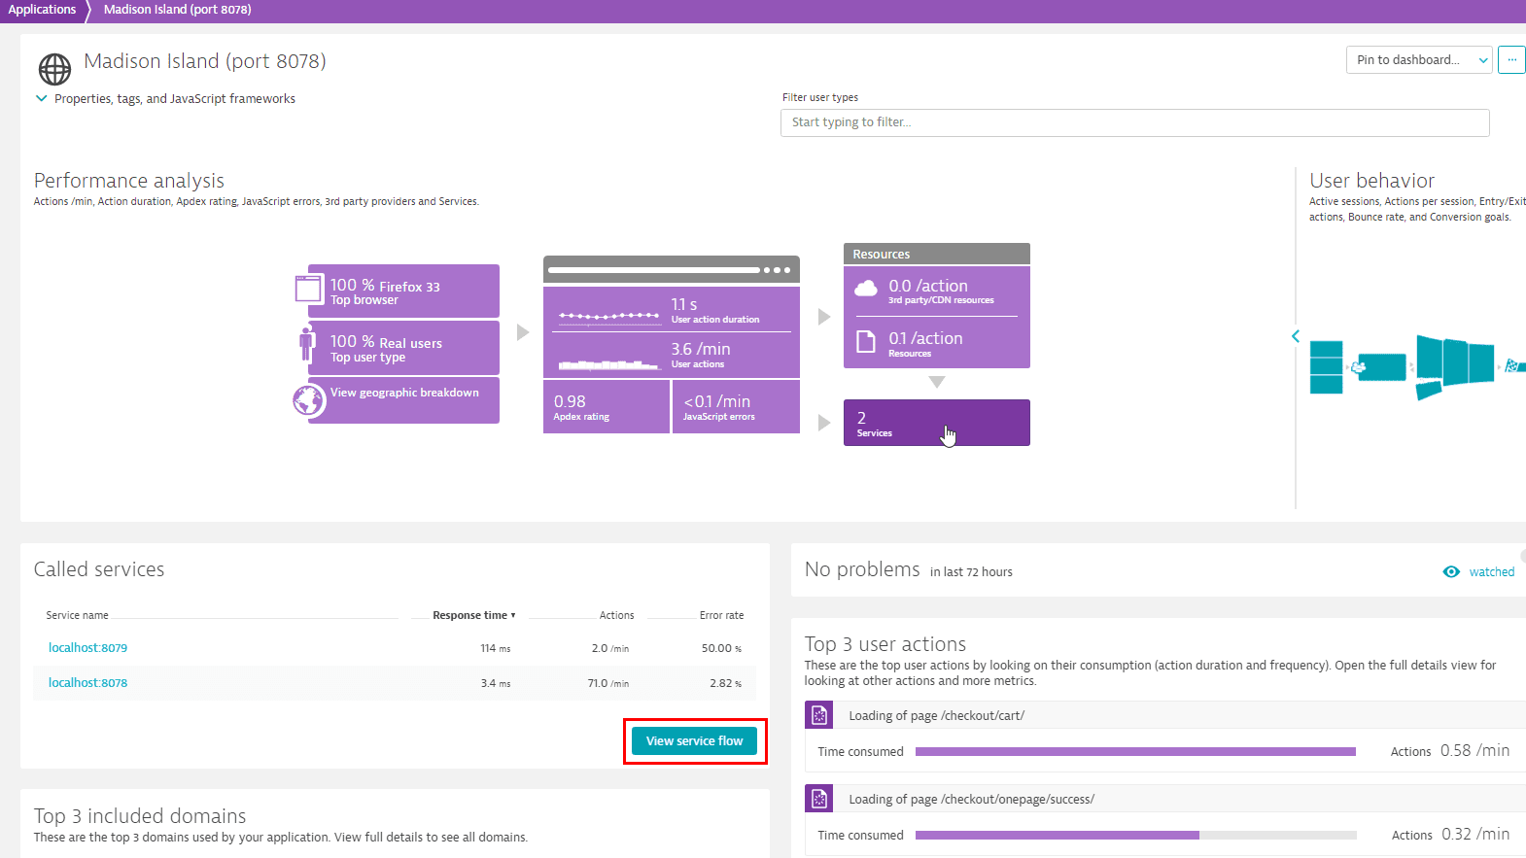1526x858 pixels.
Task: Sort by Actions column header
Action: [616, 615]
